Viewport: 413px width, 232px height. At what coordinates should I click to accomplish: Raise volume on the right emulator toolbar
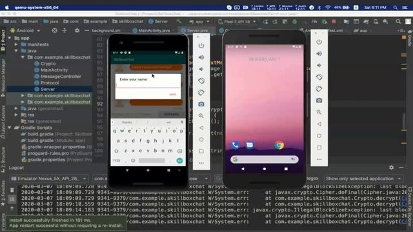pyautogui.click(x=319, y=53)
